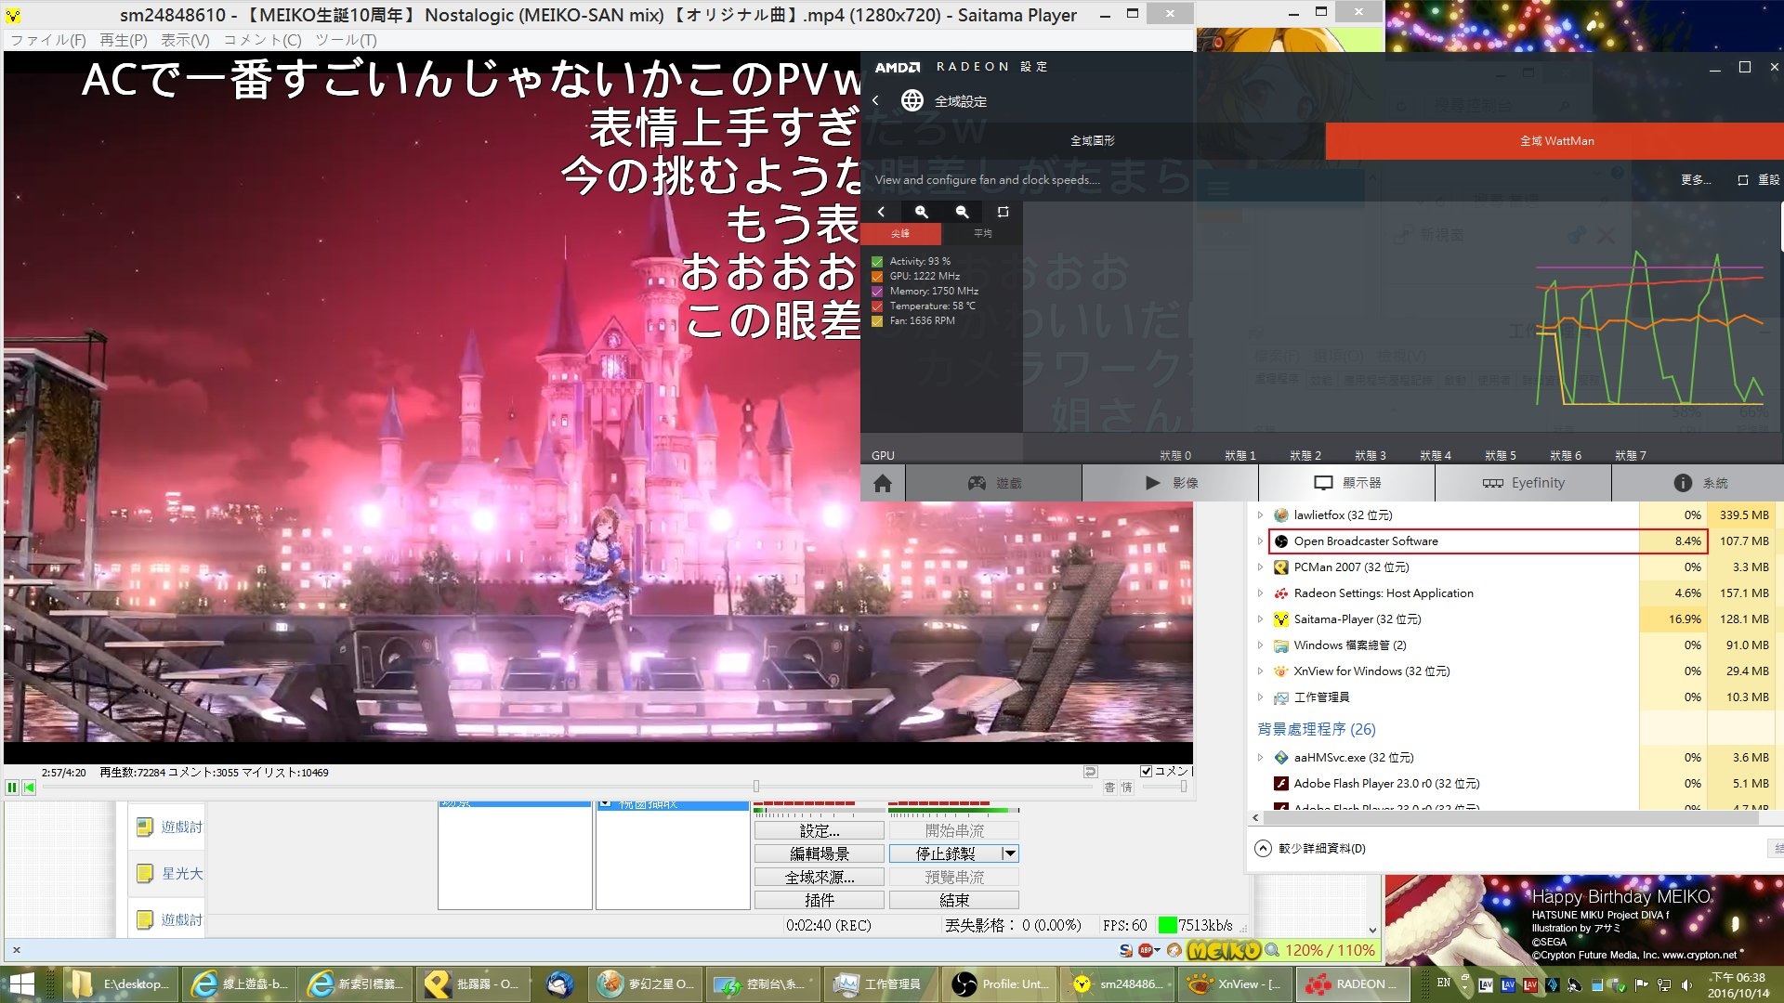
Task: Open the Eyefinity section
Action: (x=1524, y=483)
